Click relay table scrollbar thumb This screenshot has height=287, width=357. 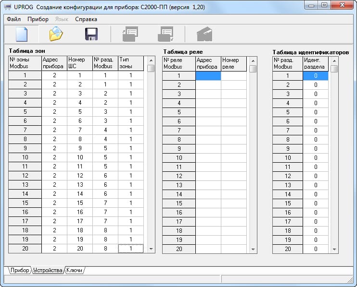coord(253,69)
